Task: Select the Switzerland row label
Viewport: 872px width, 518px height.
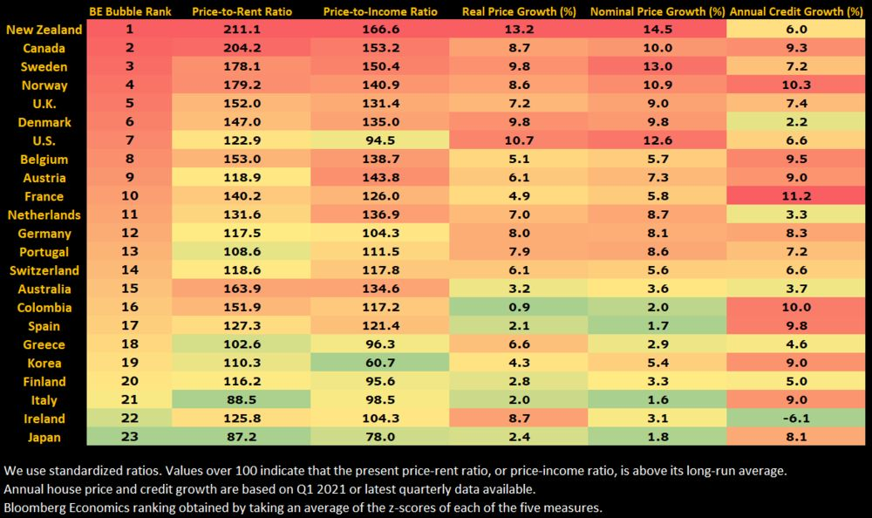Action: point(45,270)
